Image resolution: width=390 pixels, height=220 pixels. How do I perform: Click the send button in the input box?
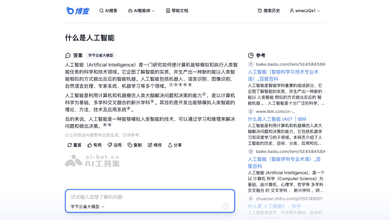(x=225, y=206)
